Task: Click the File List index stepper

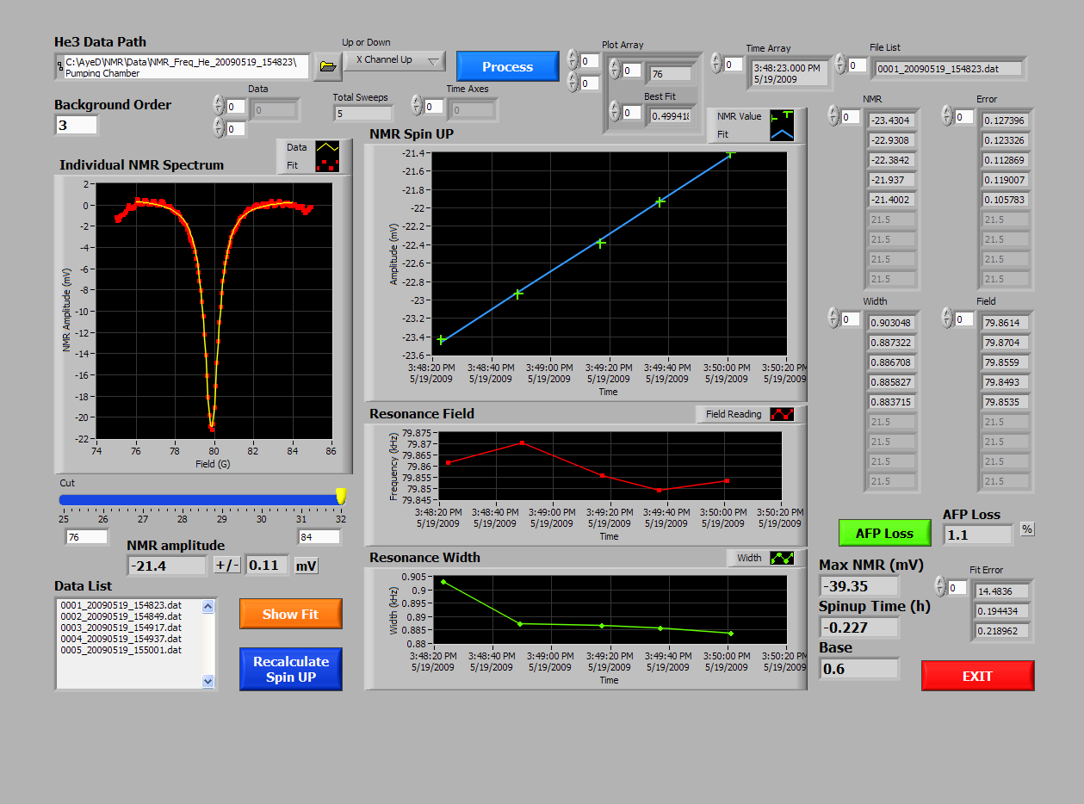Action: (x=840, y=65)
